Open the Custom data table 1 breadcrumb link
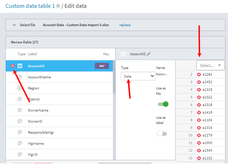This screenshot has width=228, height=164. [30, 6]
